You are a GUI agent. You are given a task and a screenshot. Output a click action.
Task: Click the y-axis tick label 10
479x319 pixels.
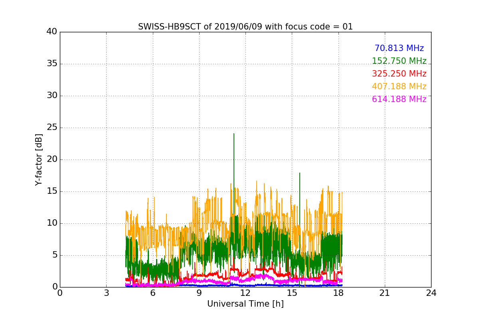[x=52, y=223]
